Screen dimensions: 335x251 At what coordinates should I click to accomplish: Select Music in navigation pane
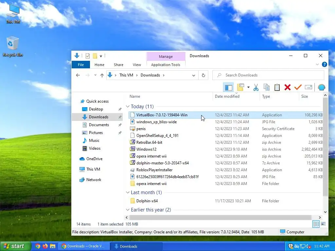pos(94,141)
